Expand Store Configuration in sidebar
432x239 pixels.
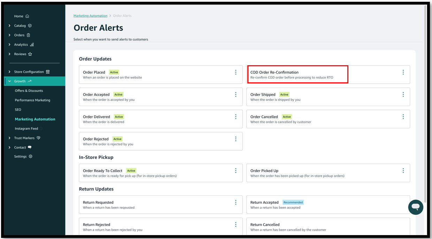(x=29, y=72)
